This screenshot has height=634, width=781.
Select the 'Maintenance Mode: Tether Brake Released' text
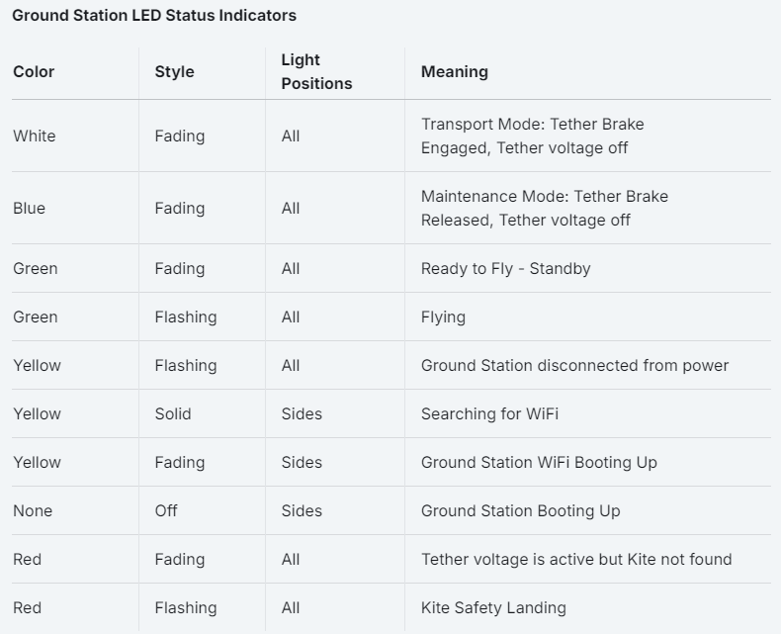(x=544, y=208)
